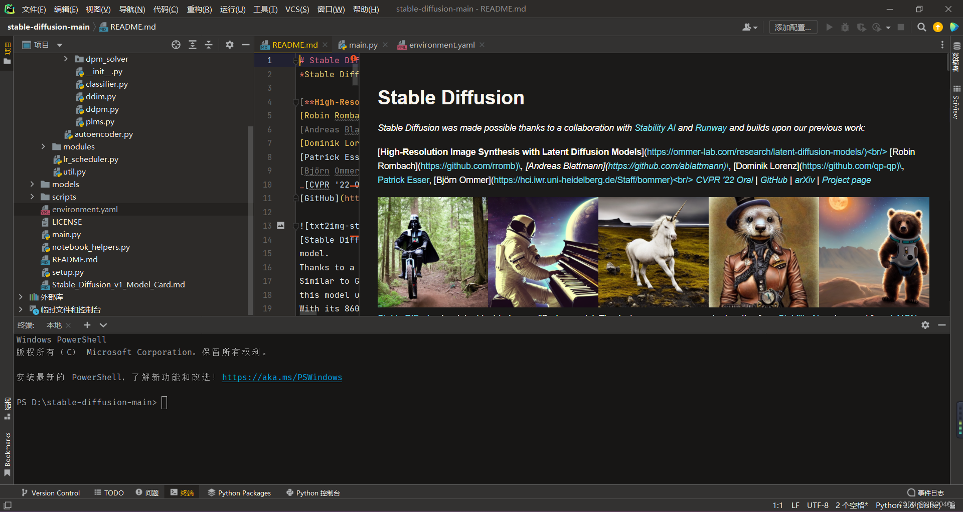The width and height of the screenshot is (963, 512).
Task: Toggle the Terminal tool window button
Action: [x=182, y=493]
